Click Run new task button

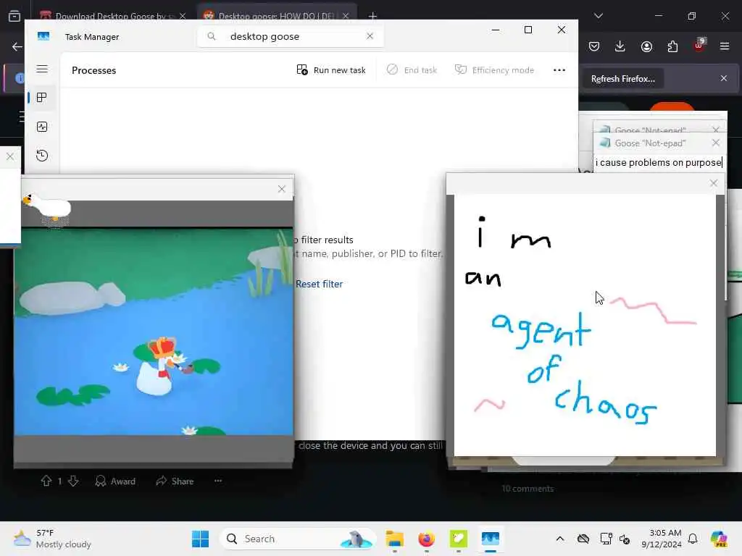click(331, 70)
